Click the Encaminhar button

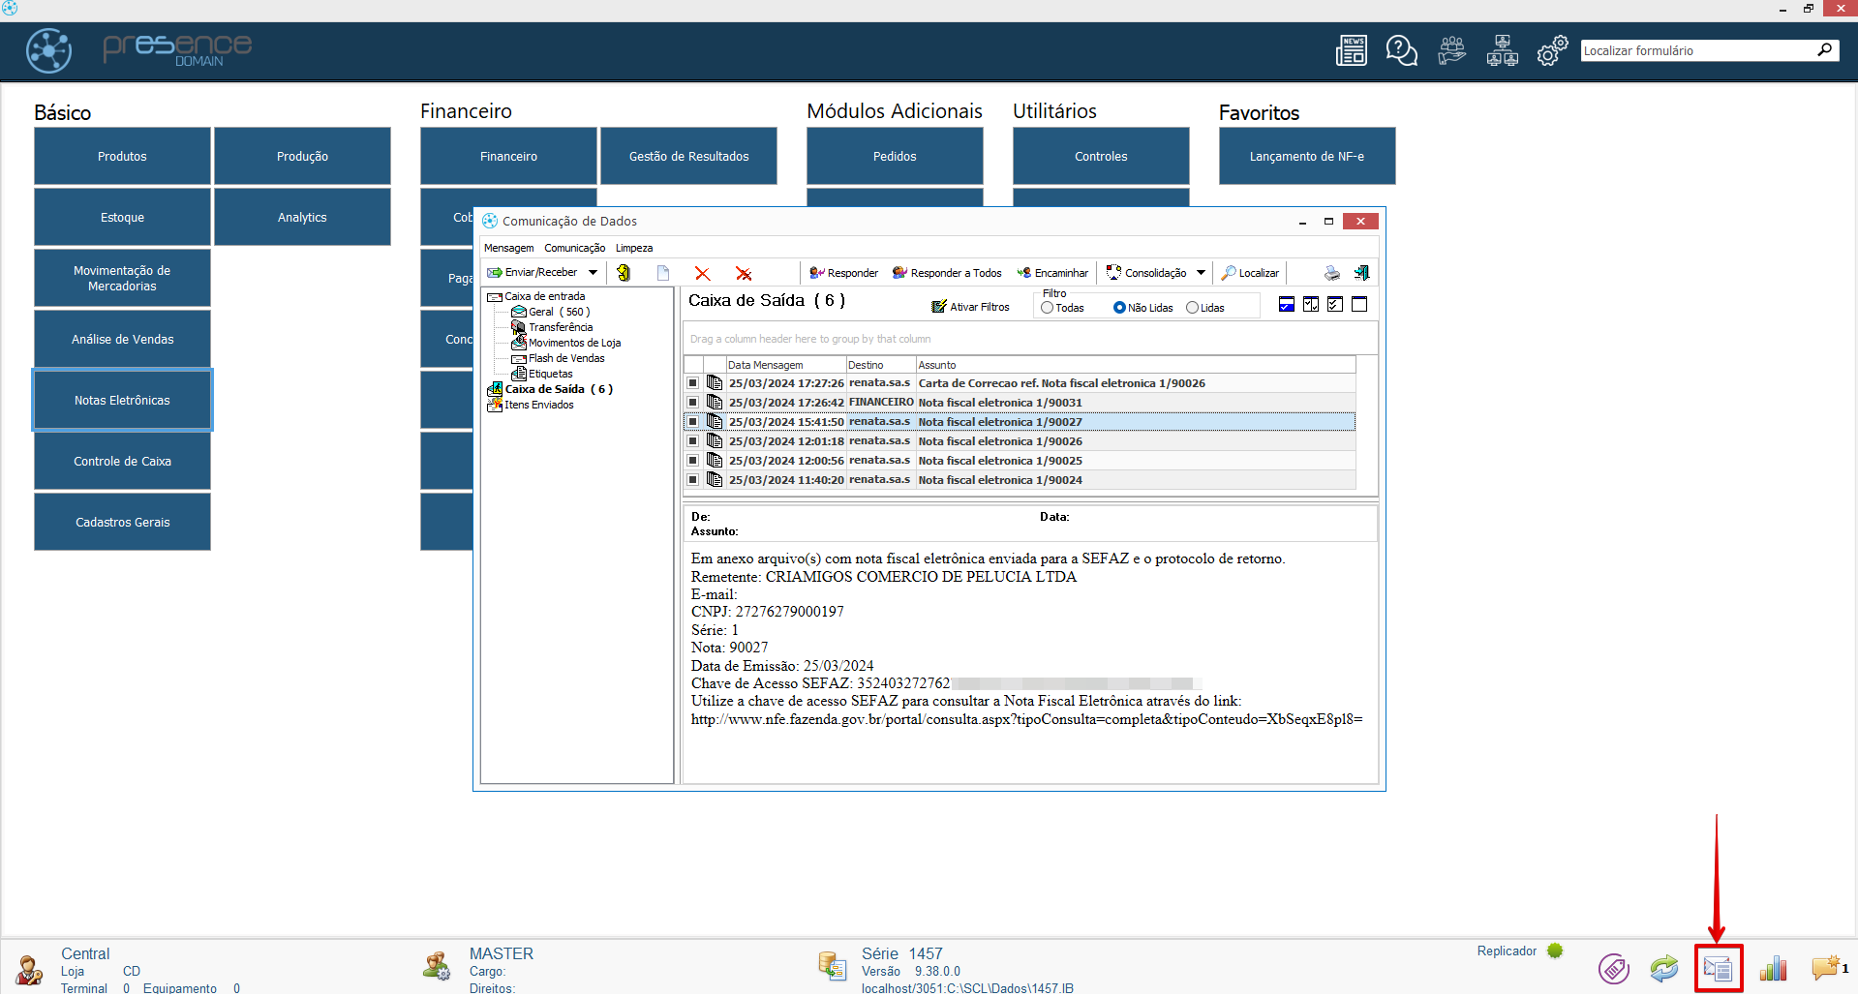pyautogui.click(x=1052, y=273)
